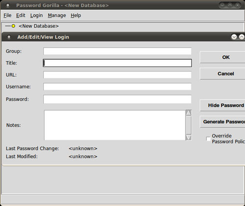Click the dialog window menu icon
This screenshot has width=245, height=206.
click(9, 37)
